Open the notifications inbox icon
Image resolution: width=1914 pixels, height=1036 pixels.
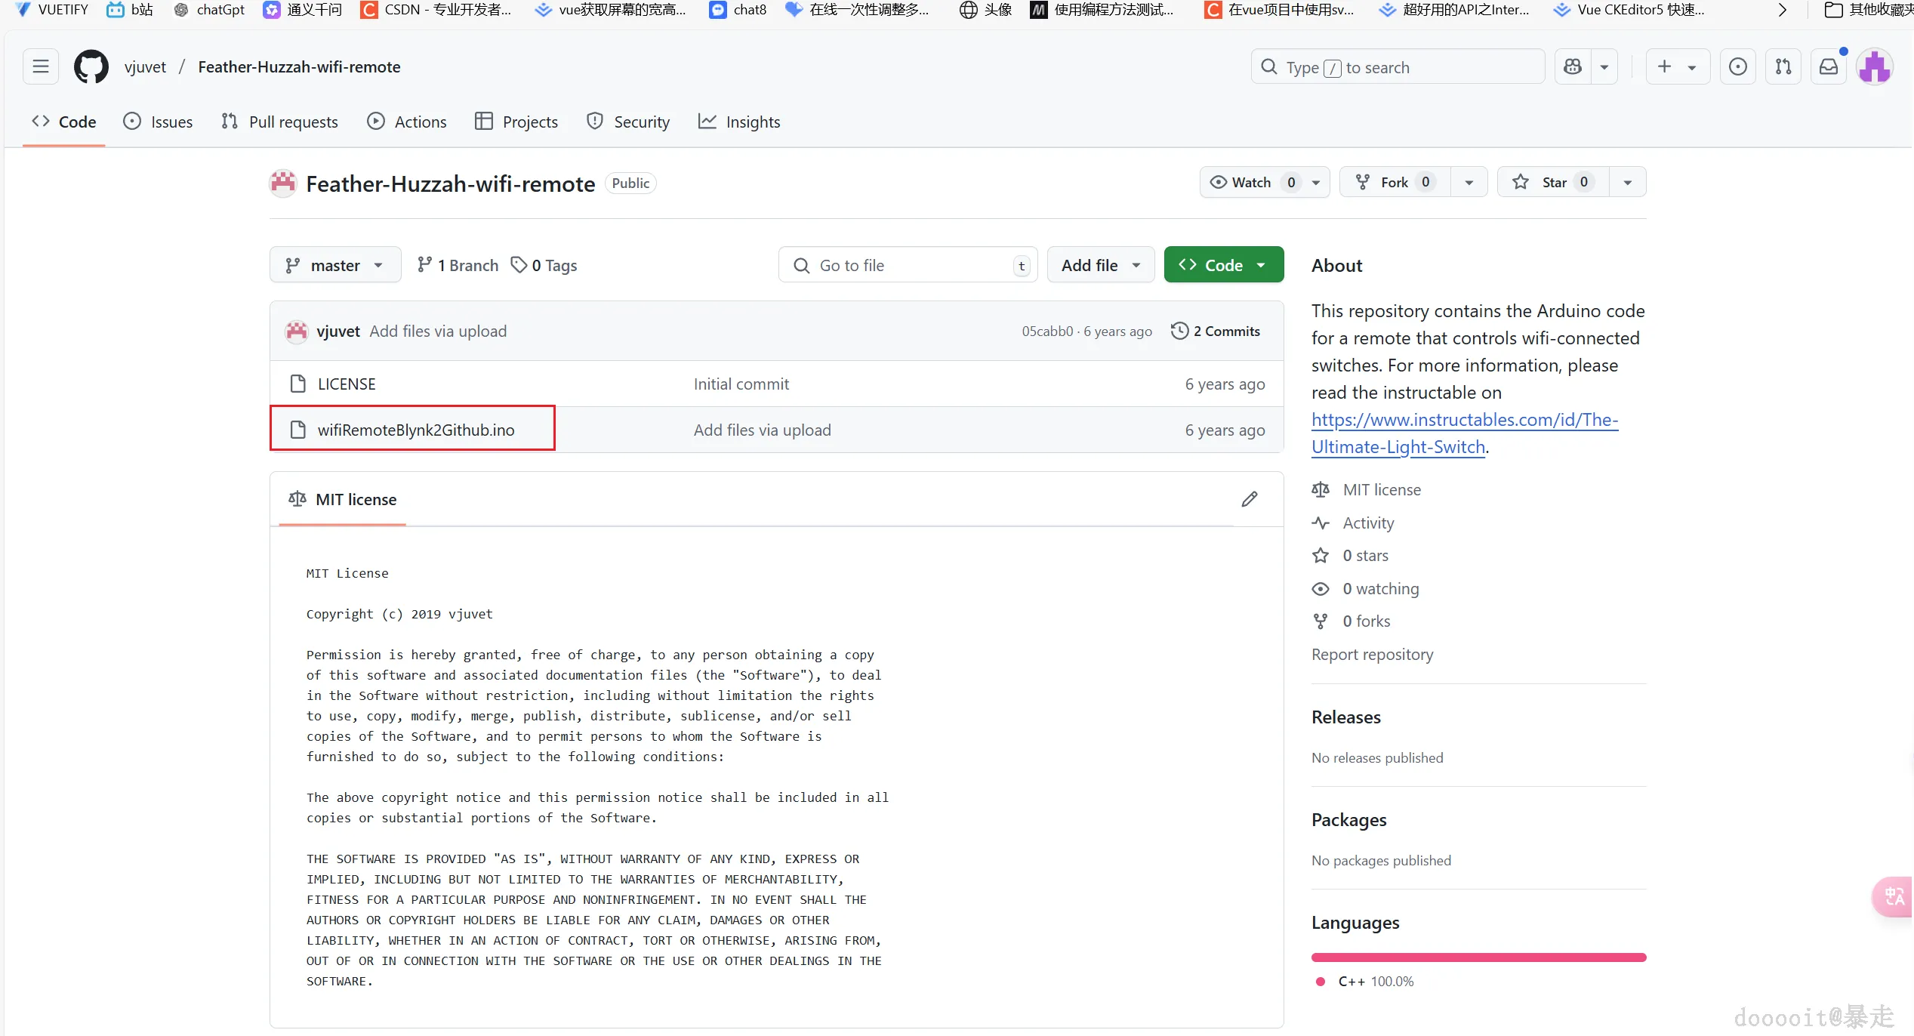pyautogui.click(x=1829, y=66)
